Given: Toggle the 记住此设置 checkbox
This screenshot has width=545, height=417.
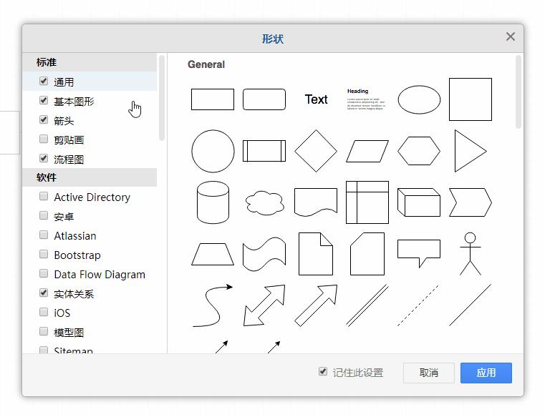Looking at the screenshot, I should pos(323,372).
